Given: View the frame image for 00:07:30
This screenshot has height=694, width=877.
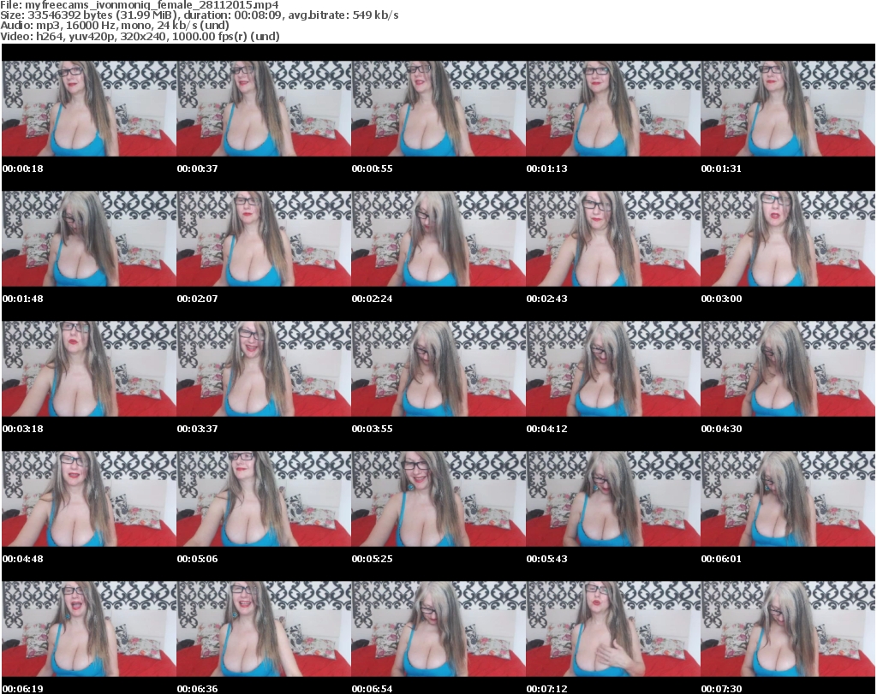Looking at the screenshot, I should pyautogui.click(x=788, y=629).
